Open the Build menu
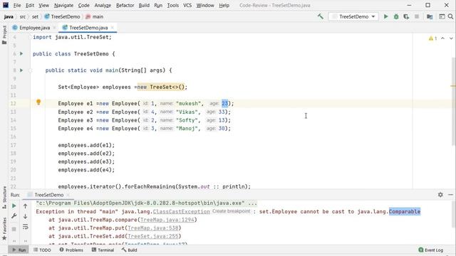This screenshot has height=256, width=456. pyautogui.click(x=144, y=5)
